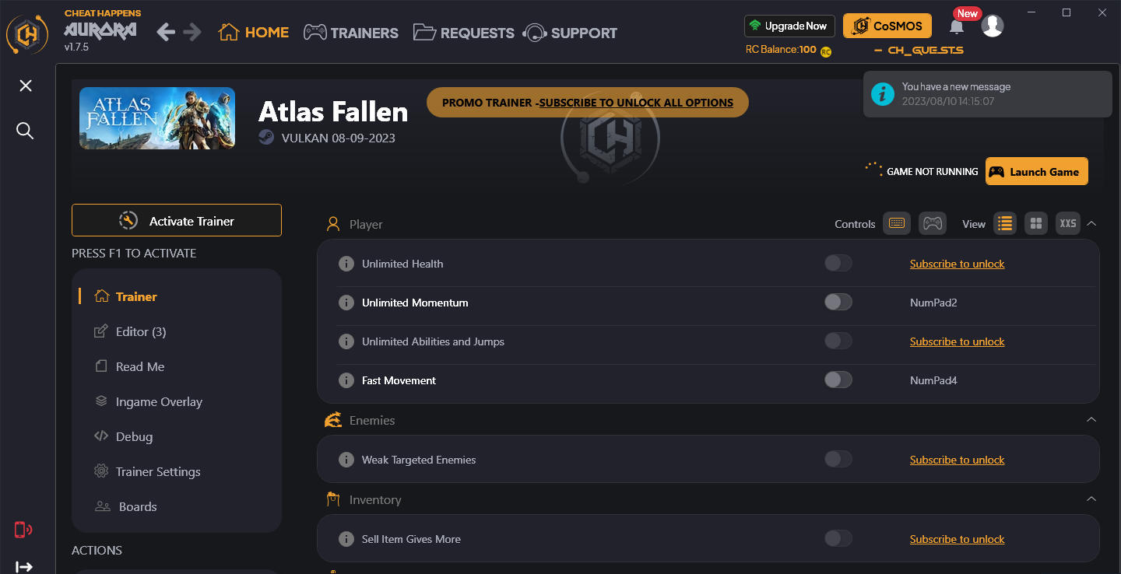Select Trainer Settings in the sidebar
The width and height of the screenshot is (1121, 574).
[157, 471]
